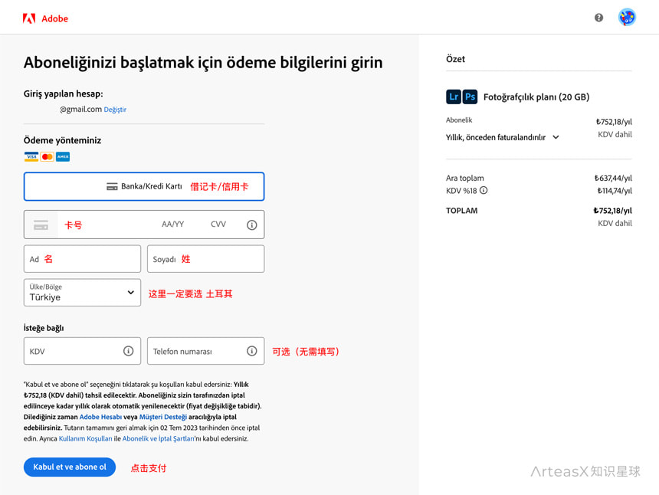Open the Müşteri Desteği link
The width and height of the screenshot is (659, 495).
pos(163,417)
